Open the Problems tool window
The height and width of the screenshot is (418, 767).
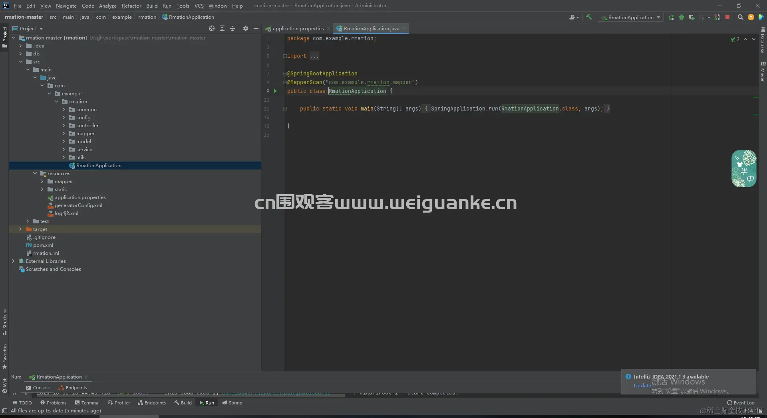pyautogui.click(x=53, y=403)
